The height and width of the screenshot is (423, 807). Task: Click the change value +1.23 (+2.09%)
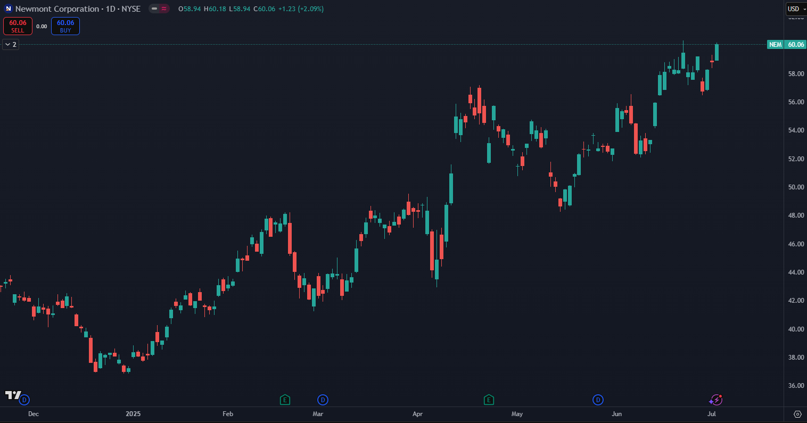coord(301,9)
